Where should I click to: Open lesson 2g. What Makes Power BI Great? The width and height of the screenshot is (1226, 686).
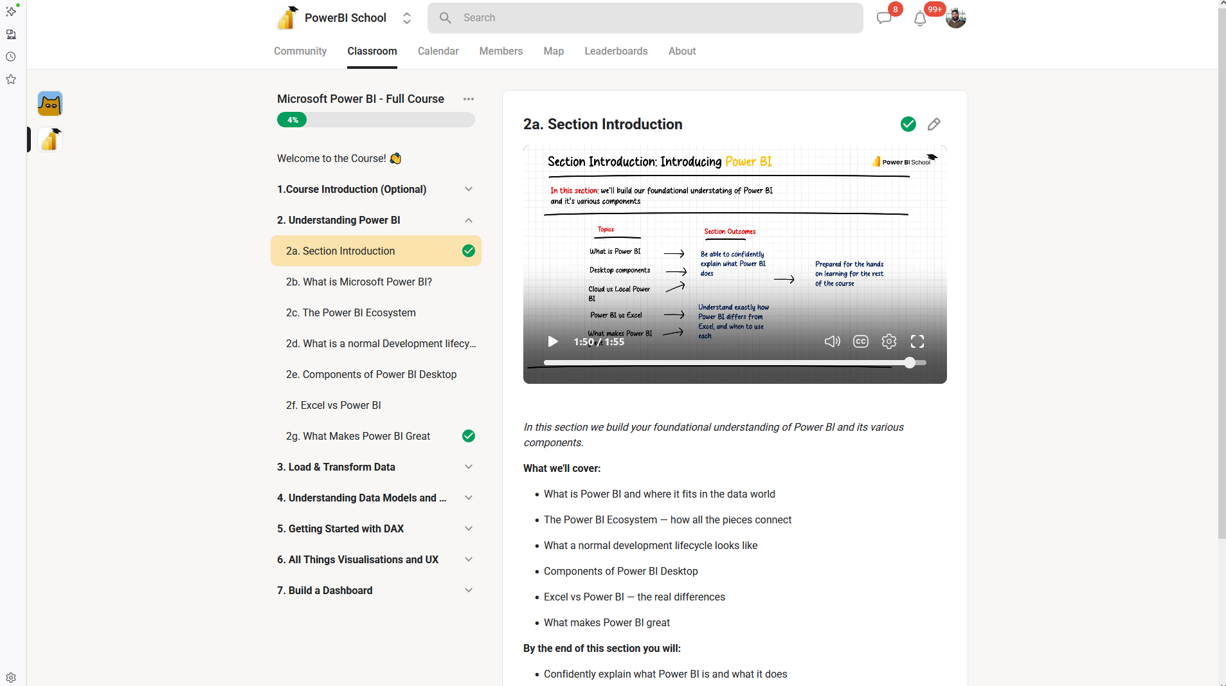[376, 436]
